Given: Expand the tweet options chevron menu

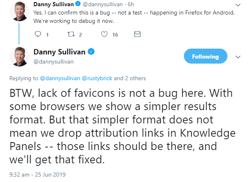Looking at the screenshot, I should point(238,57).
